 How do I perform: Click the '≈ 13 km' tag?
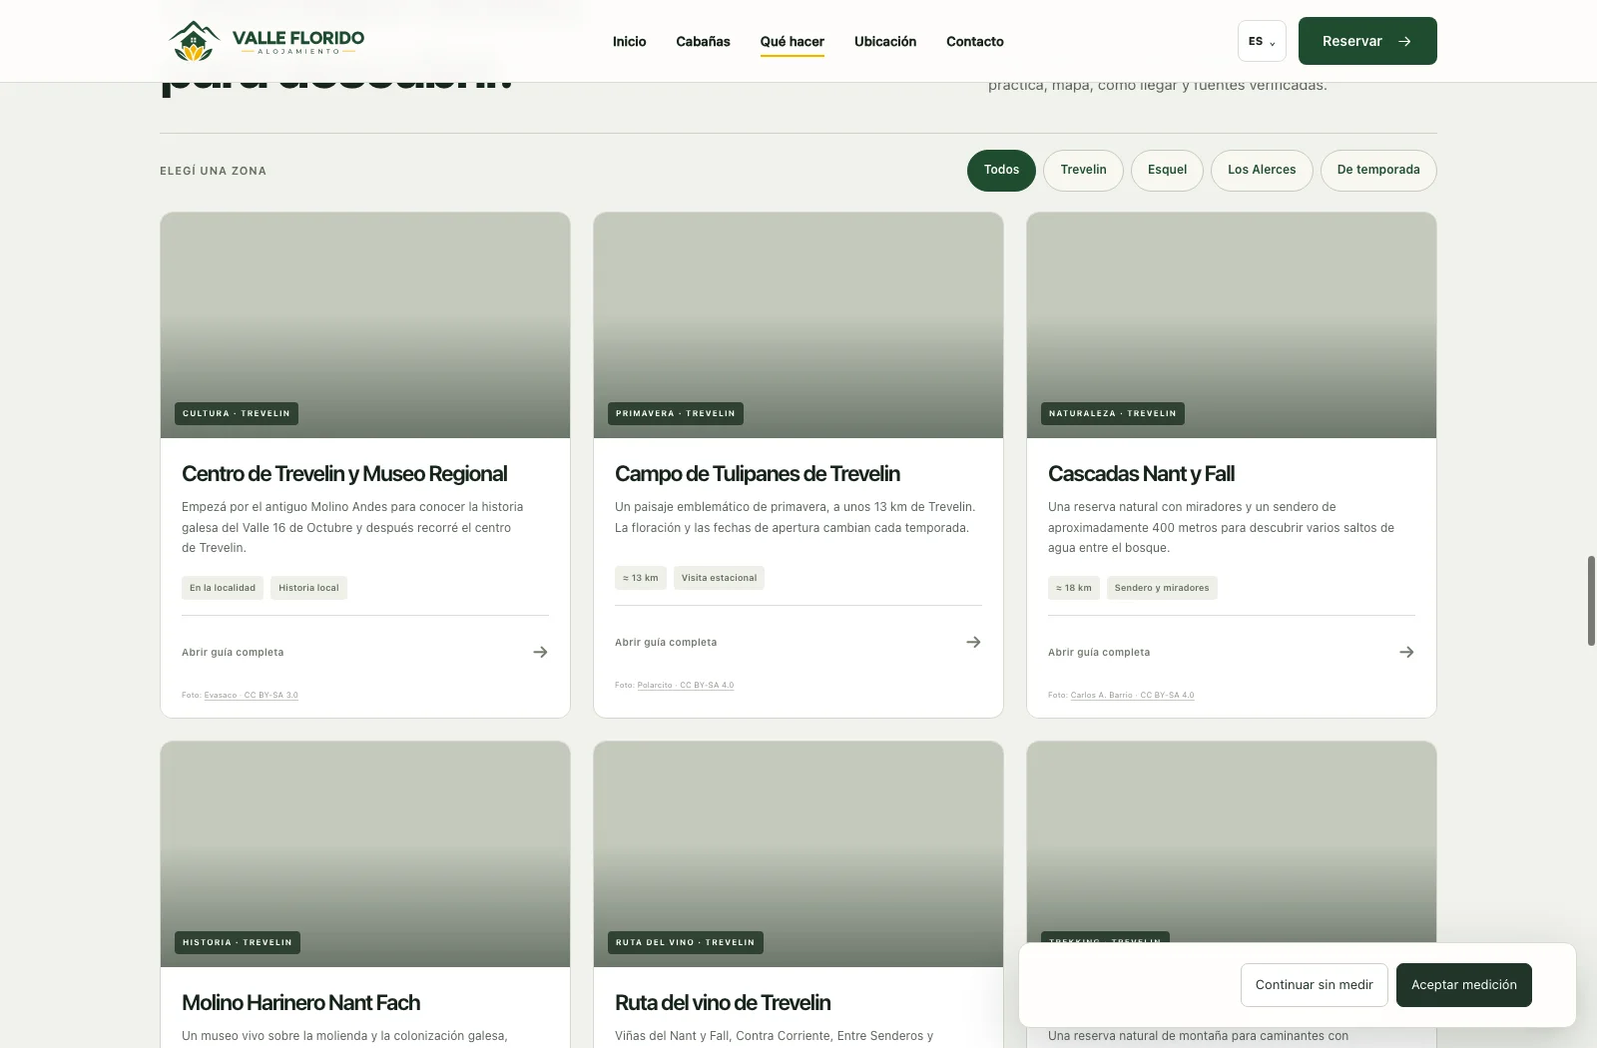click(641, 578)
